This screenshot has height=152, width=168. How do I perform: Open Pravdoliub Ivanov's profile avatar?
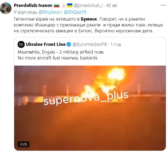tap(6, 8)
